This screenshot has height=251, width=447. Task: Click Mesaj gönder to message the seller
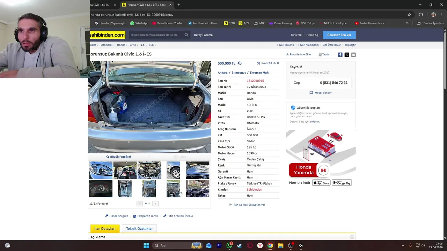pyautogui.click(x=321, y=93)
